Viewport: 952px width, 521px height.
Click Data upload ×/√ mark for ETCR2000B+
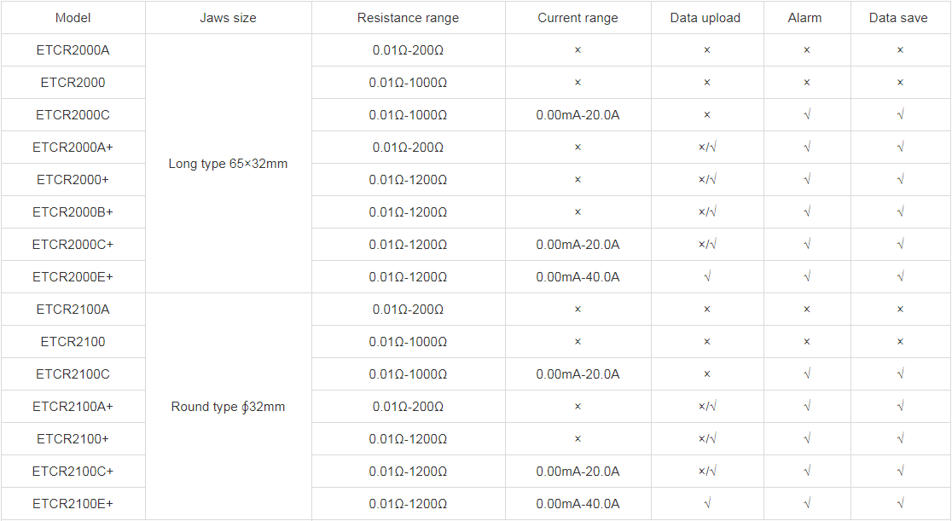pos(707,212)
